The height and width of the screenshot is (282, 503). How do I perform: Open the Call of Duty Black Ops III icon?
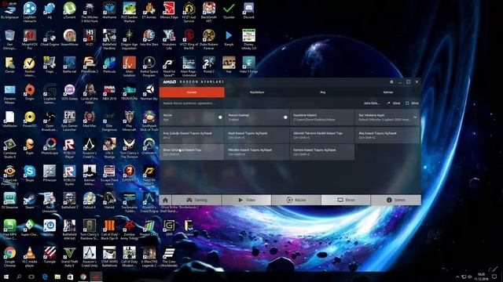click(x=109, y=230)
